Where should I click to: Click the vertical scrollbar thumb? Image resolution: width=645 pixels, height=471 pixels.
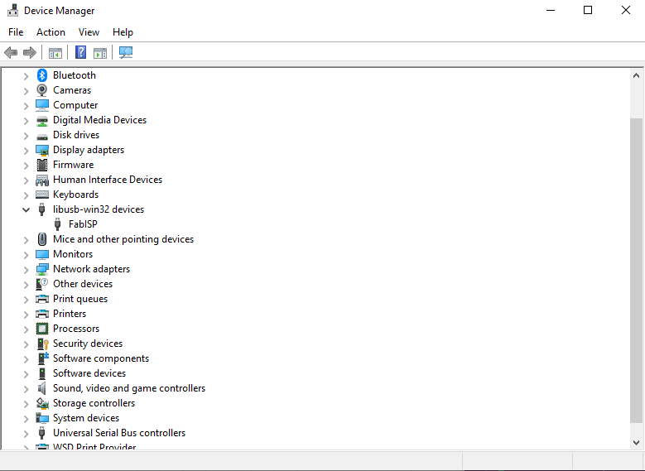(636, 269)
